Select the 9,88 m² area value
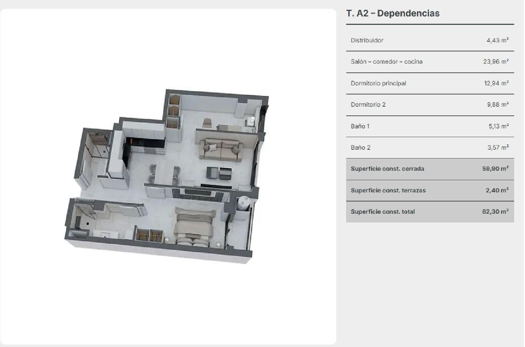This screenshot has height=347, width=525. (497, 105)
